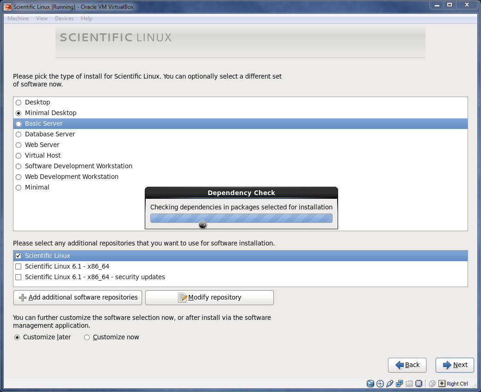This screenshot has height=392, width=481.
Task: Click the blue left arrow on Back
Action: tap(400, 365)
